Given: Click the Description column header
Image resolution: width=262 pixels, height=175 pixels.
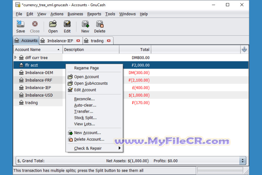Looking at the screenshot, I should point(91,50).
